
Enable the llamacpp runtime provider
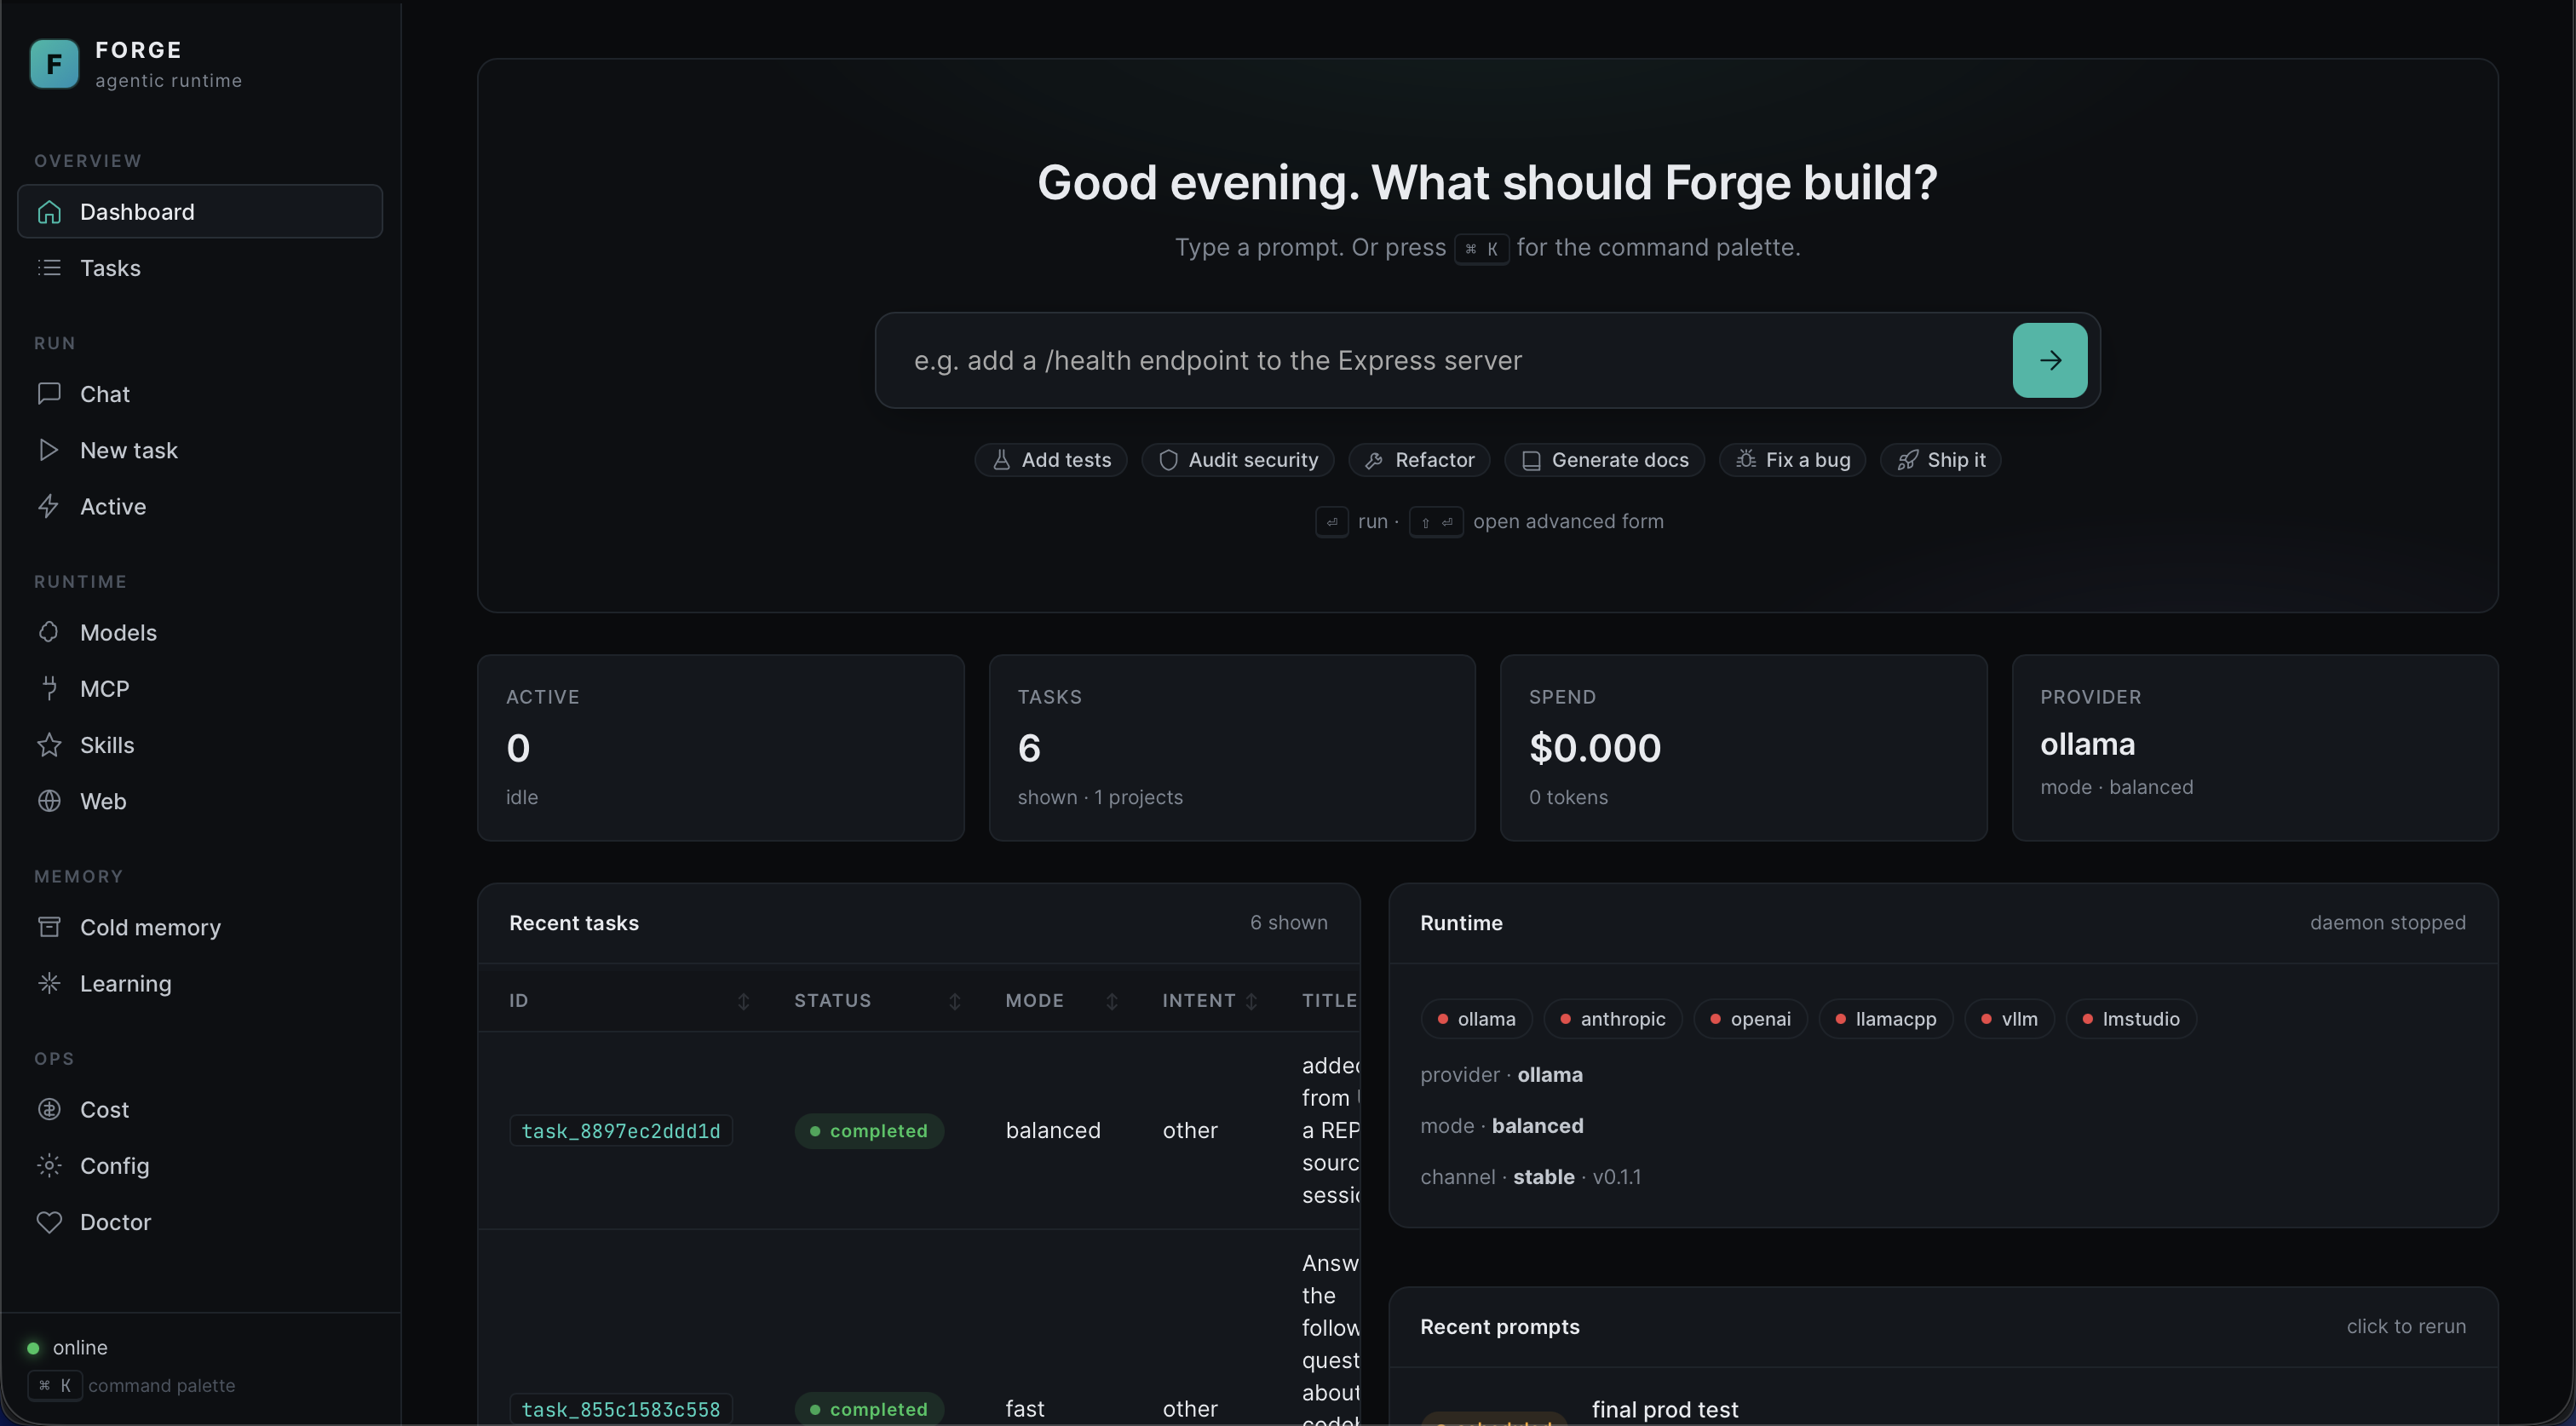click(x=1884, y=1018)
